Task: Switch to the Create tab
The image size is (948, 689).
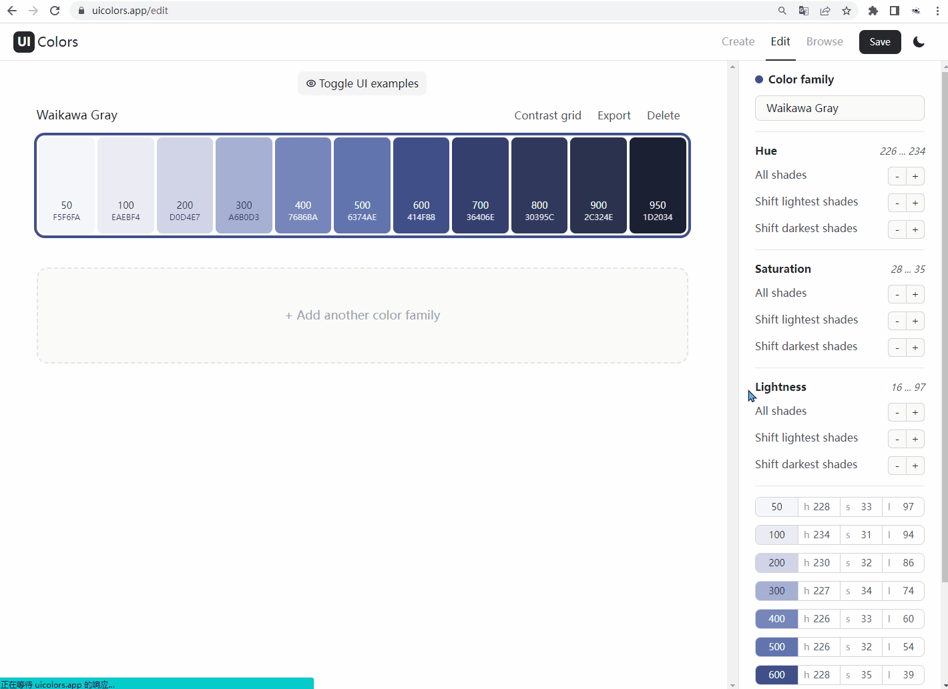Action: click(x=738, y=41)
